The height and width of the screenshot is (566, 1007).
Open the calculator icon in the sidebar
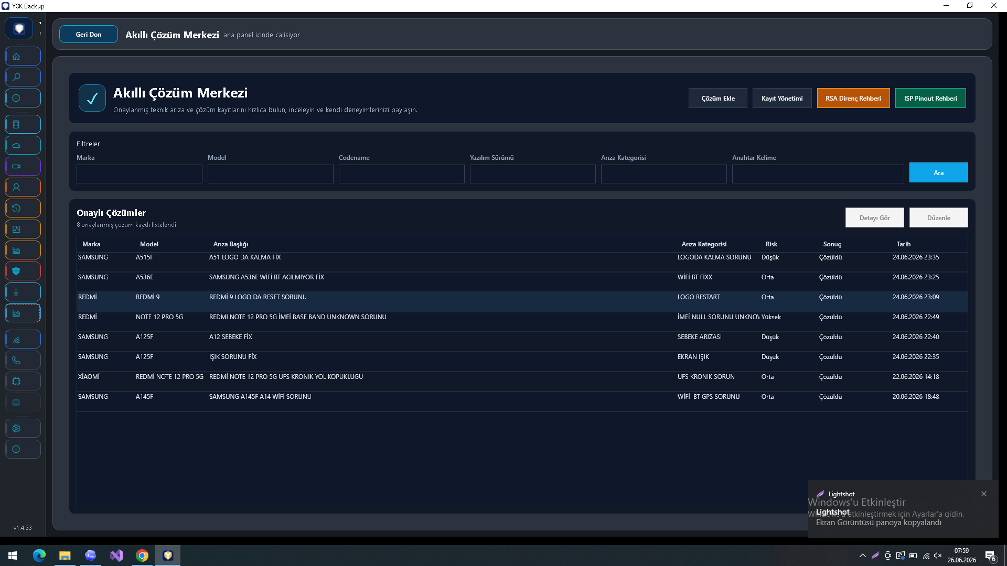click(23, 124)
